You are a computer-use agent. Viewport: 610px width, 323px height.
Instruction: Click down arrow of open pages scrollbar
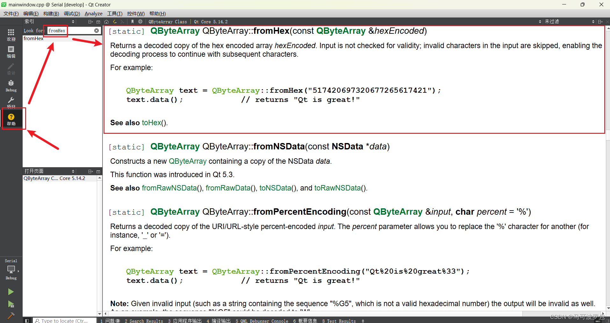pos(99,314)
